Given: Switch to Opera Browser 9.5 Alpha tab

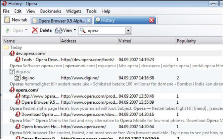Looking at the screenshot, I should (60, 21).
